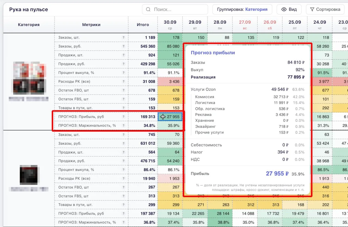Image resolution: width=348 pixels, height=227 pixels.
Task: Focus the Поиск search field
Action: [x=175, y=10]
